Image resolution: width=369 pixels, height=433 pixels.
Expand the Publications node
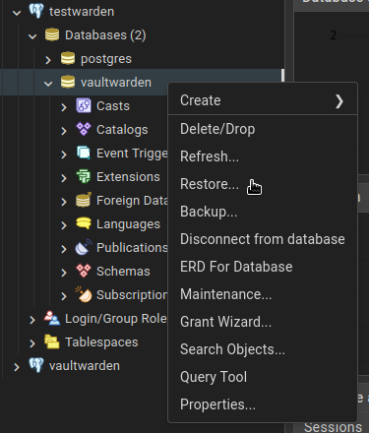(x=64, y=249)
